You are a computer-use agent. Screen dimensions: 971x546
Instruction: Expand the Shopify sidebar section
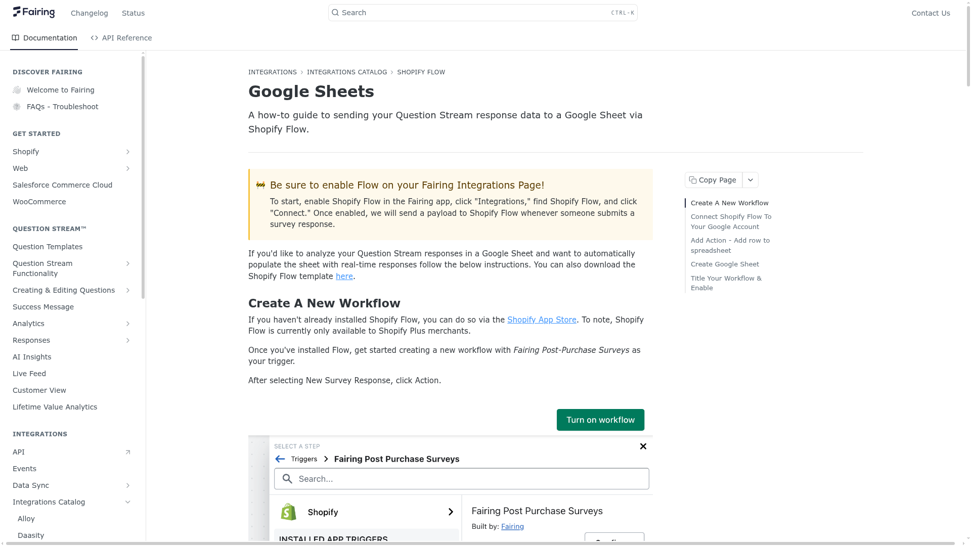click(x=128, y=152)
